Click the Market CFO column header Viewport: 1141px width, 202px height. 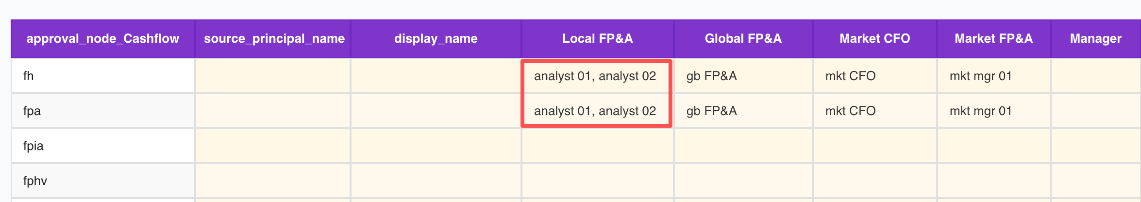coord(874,39)
